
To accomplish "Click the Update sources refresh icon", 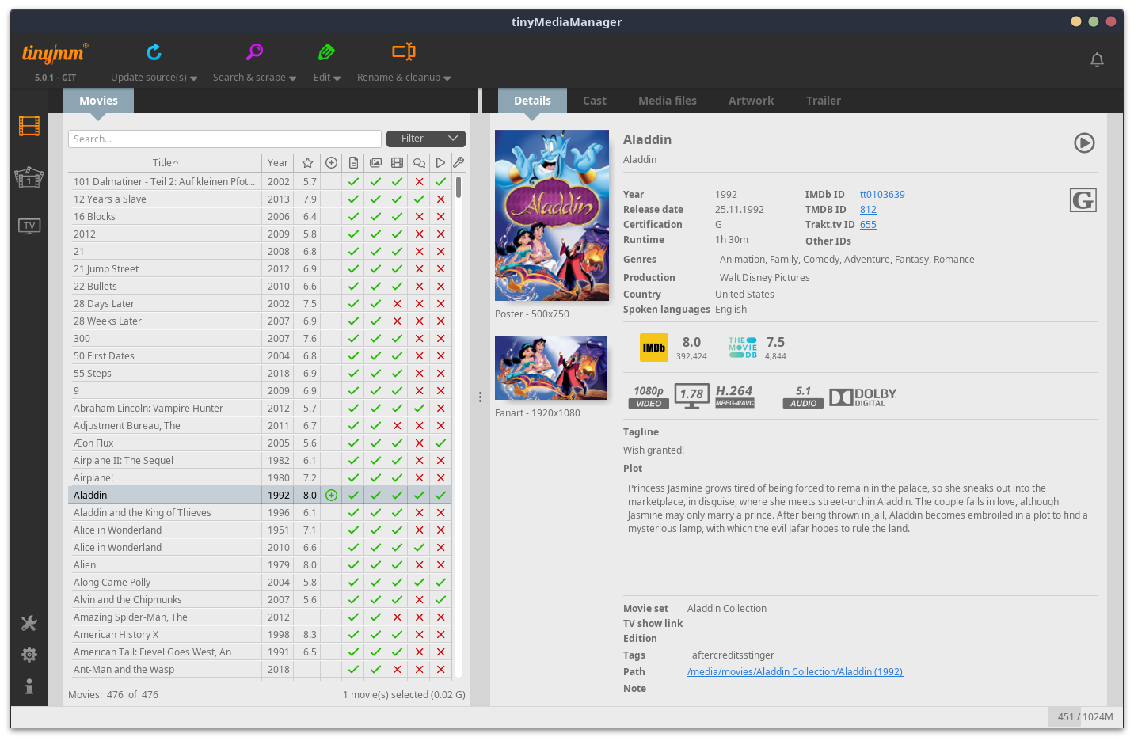I will coord(154,52).
